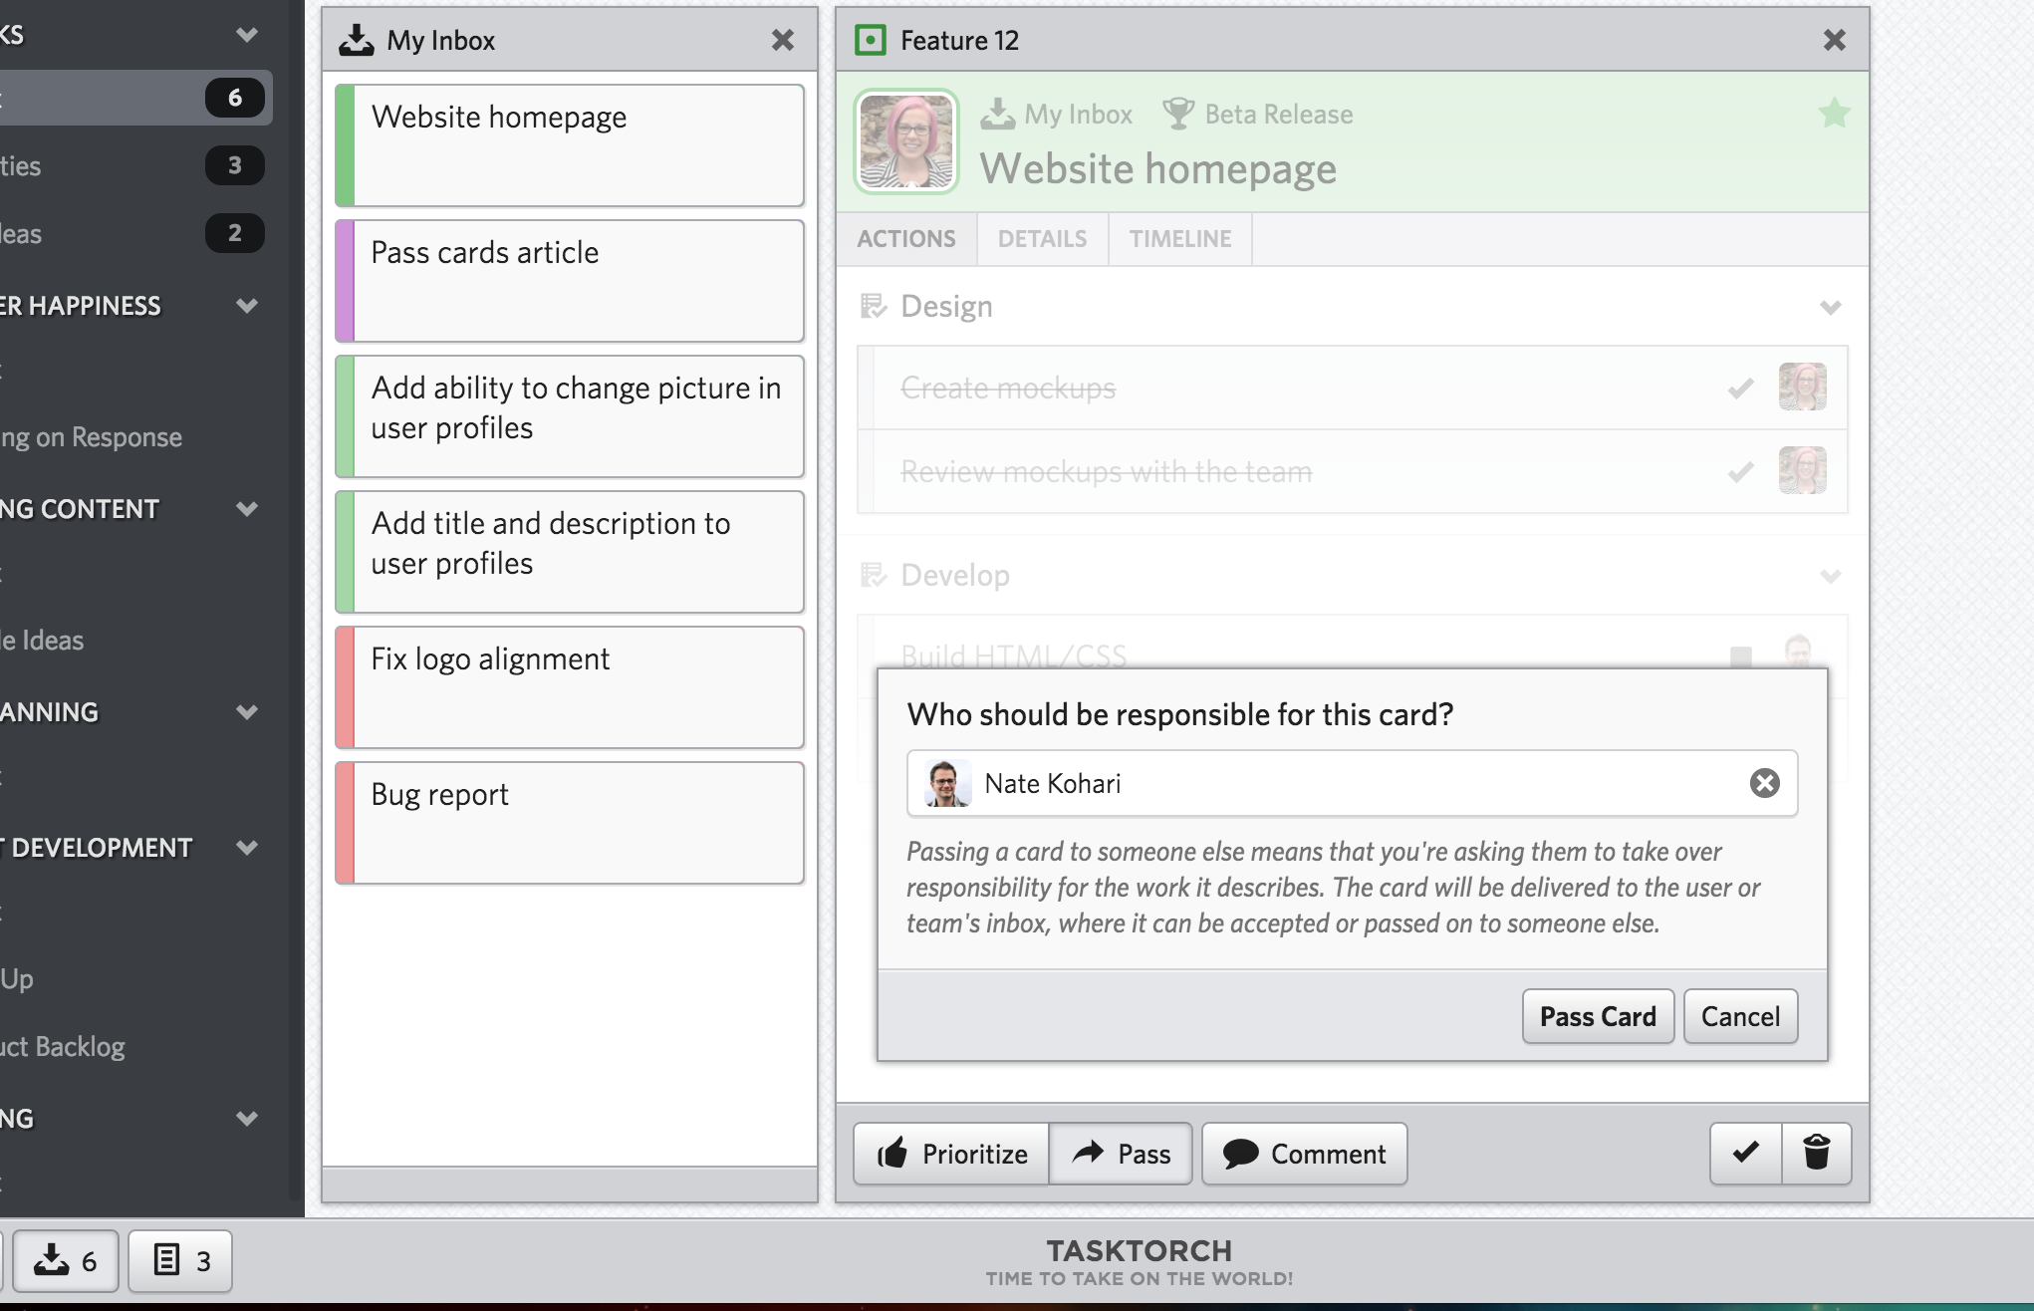Toggle Review mockups with the team checkmark
This screenshot has width=2034, height=1311.
tap(1740, 471)
